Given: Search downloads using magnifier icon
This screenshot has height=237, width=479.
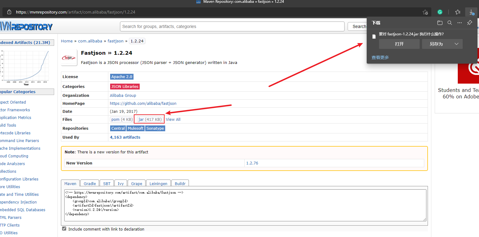Looking at the screenshot, I should [x=450, y=23].
